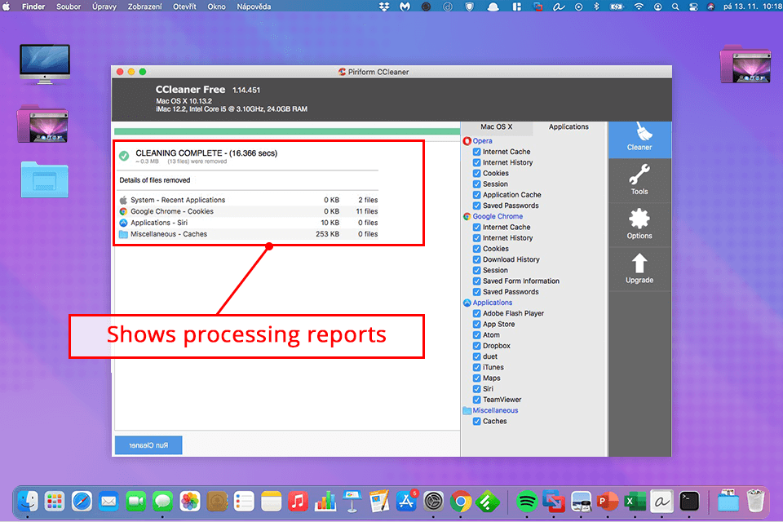Open the Apple menu
The height and width of the screenshot is (522, 783).
click(7, 7)
